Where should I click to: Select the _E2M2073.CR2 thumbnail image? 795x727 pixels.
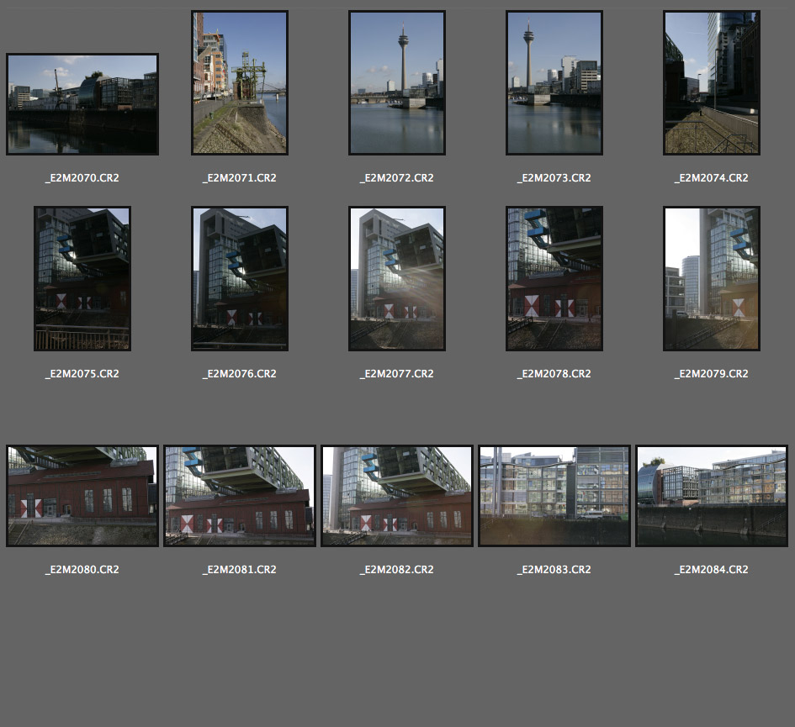pos(554,82)
